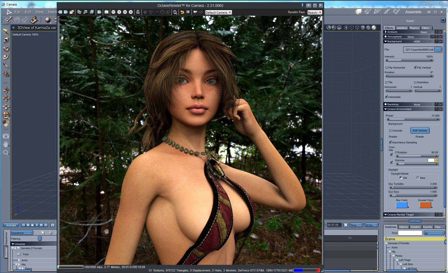The height and width of the screenshot is (273, 448).
Task: Expand the Ambient section
Action: click(386, 32)
